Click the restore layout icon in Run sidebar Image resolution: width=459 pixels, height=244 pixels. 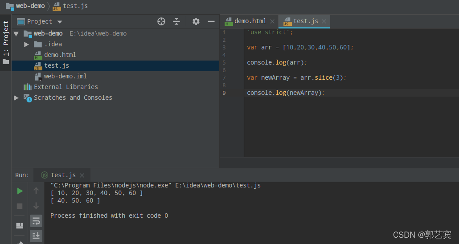tap(20, 226)
